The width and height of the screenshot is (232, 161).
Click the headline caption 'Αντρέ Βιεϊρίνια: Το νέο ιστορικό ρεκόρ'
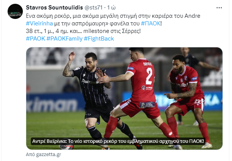click(x=118, y=141)
